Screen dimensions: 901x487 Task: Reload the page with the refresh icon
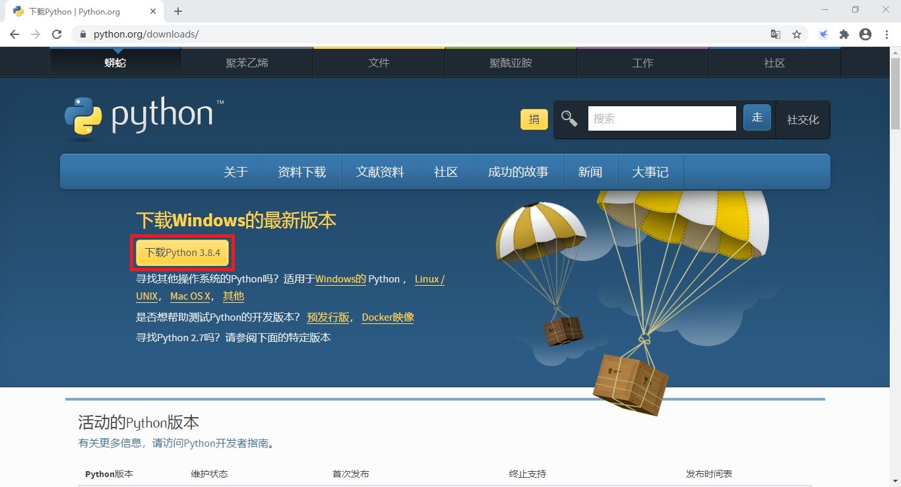57,34
